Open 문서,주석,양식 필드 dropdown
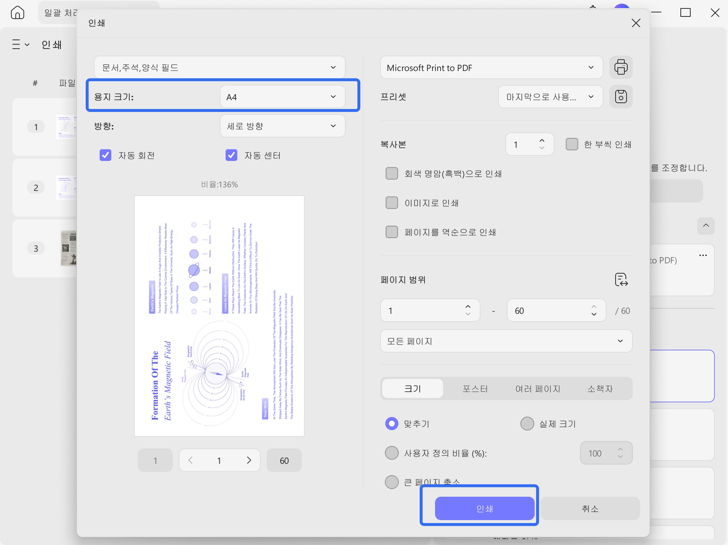Viewport: 728px width, 545px height. (x=219, y=67)
